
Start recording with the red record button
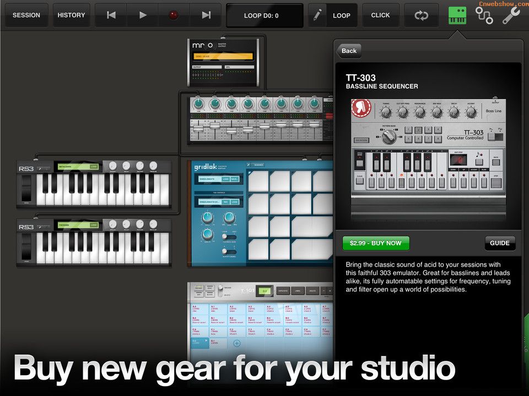click(174, 15)
